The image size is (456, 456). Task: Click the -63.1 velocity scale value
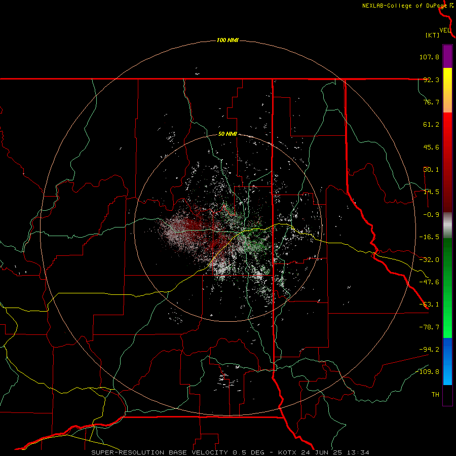point(429,305)
